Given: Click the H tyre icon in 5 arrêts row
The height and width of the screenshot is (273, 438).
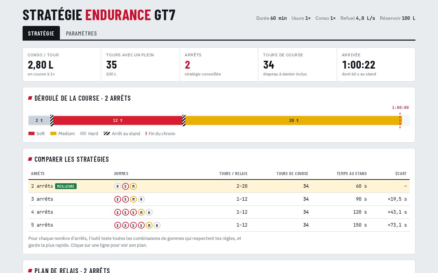Looking at the screenshot, I should [157, 225].
